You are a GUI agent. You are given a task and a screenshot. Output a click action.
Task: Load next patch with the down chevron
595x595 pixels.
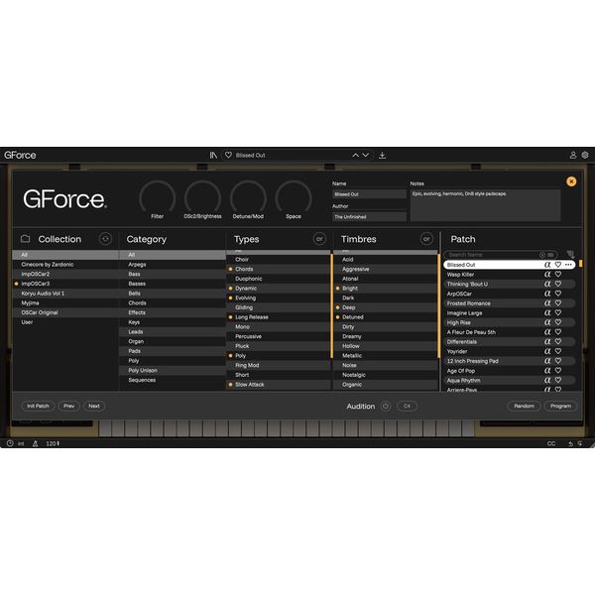[365, 156]
